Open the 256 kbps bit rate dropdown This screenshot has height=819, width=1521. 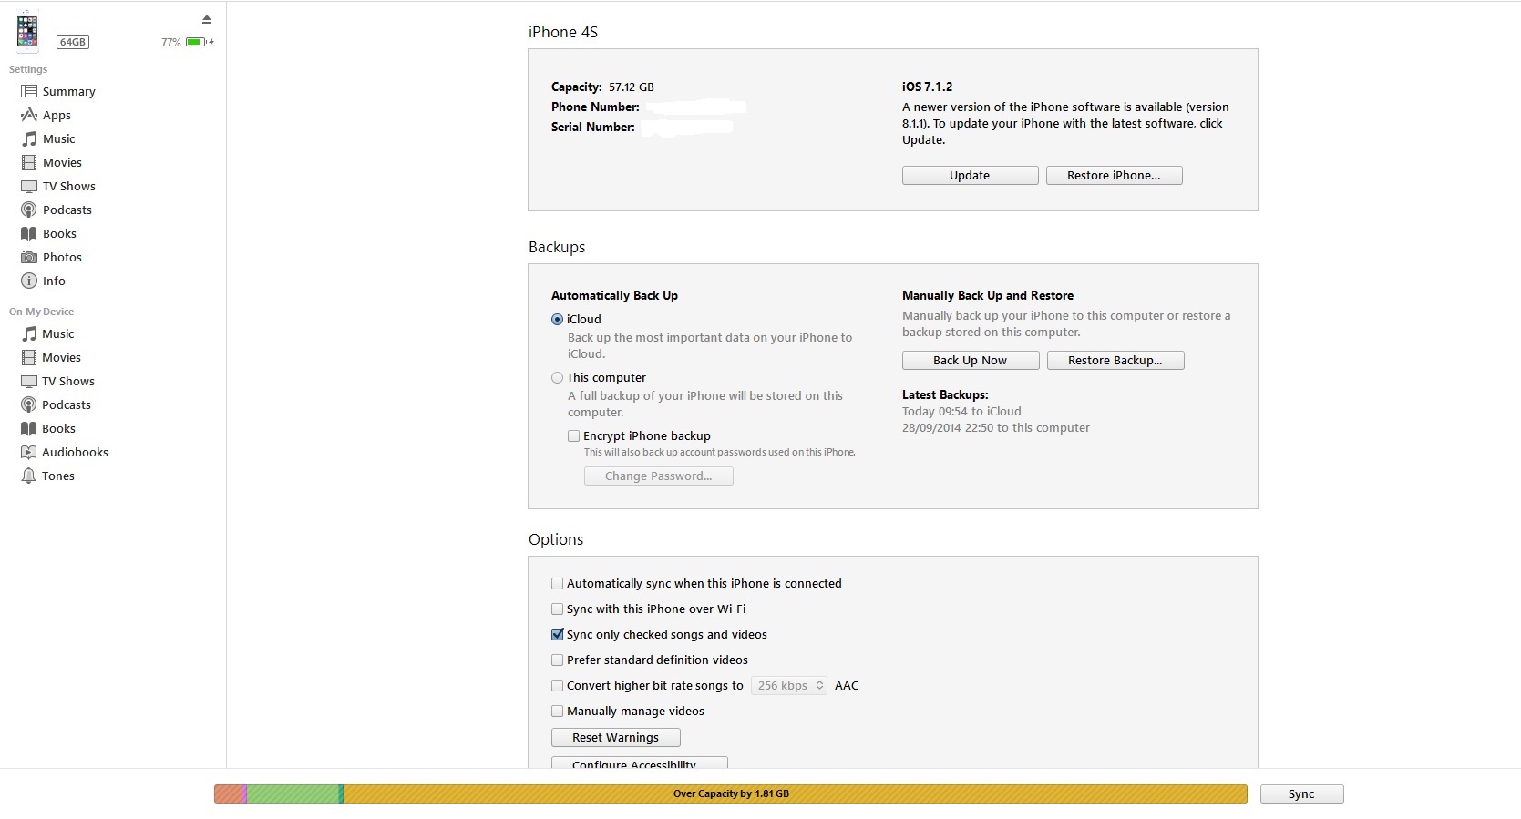(789, 686)
